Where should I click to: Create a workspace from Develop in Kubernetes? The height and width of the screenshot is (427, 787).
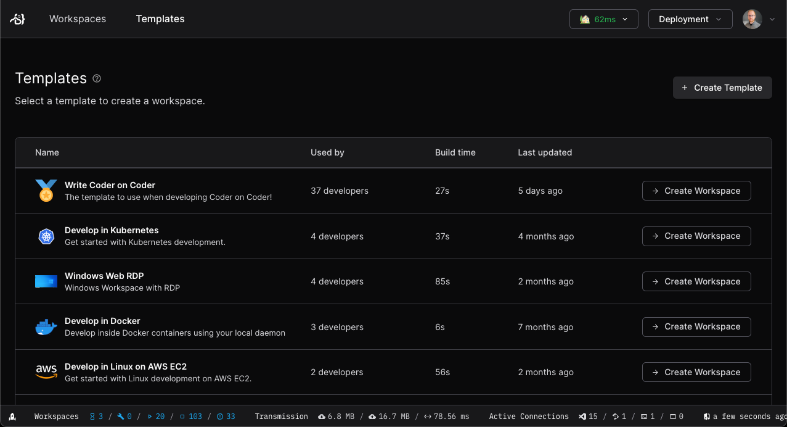pyautogui.click(x=696, y=236)
